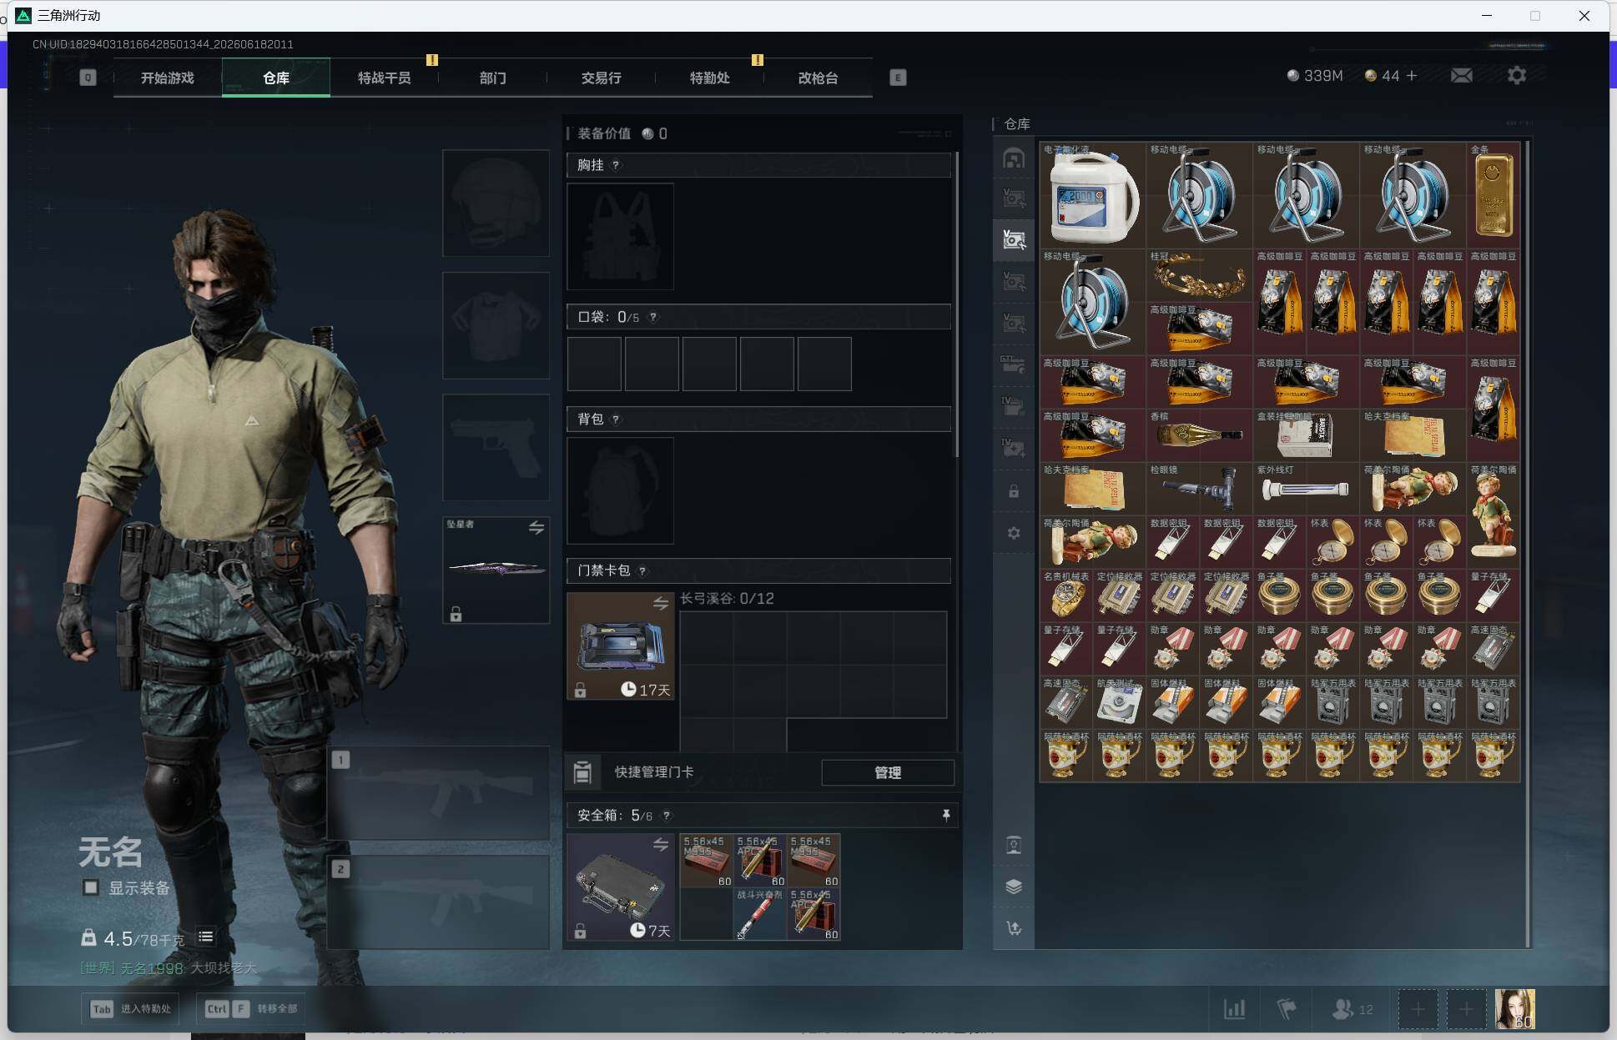Click the highlighted storage box icon in the sidebar
The height and width of the screenshot is (1040, 1617).
[x=1014, y=240]
